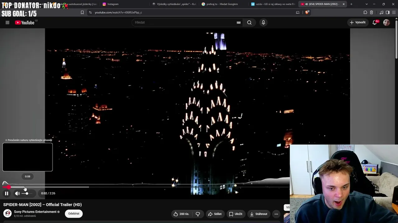Save the video with Uložit

(x=235, y=214)
